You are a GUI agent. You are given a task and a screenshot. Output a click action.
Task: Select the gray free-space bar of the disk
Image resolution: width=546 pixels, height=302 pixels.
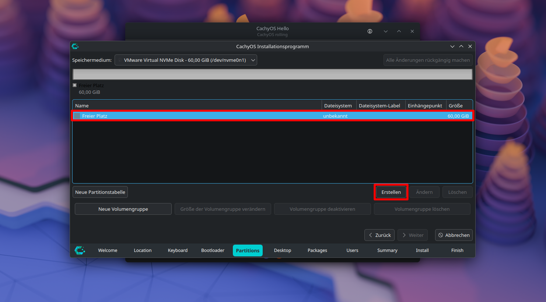tap(273, 74)
